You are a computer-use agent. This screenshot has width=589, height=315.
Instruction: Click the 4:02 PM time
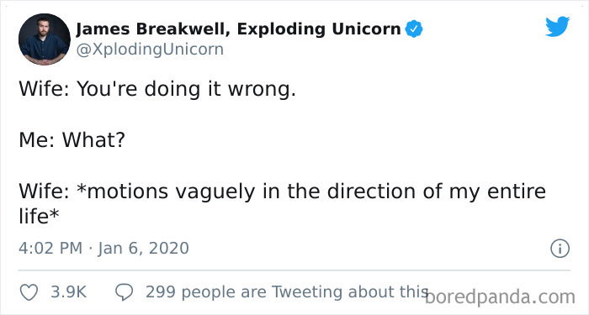tap(50, 249)
